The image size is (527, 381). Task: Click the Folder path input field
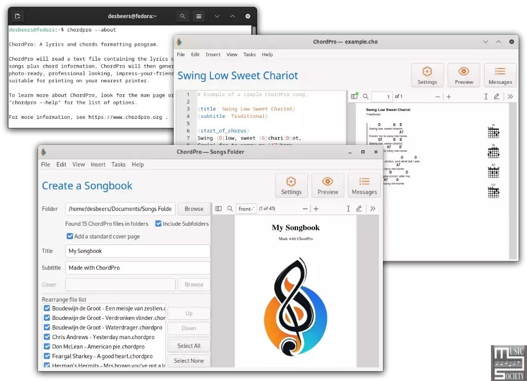coord(120,209)
